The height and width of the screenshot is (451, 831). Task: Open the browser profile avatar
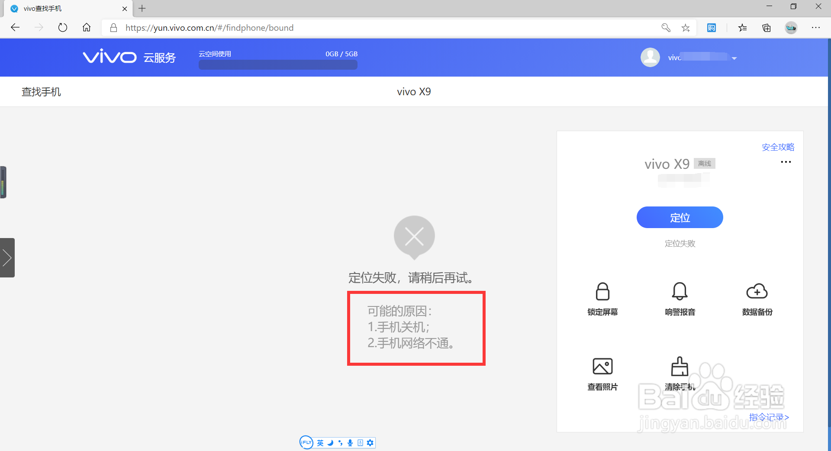[791, 28]
